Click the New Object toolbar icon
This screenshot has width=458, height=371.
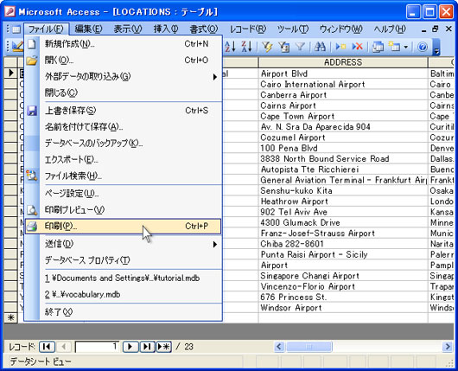pyautogui.click(x=394, y=47)
